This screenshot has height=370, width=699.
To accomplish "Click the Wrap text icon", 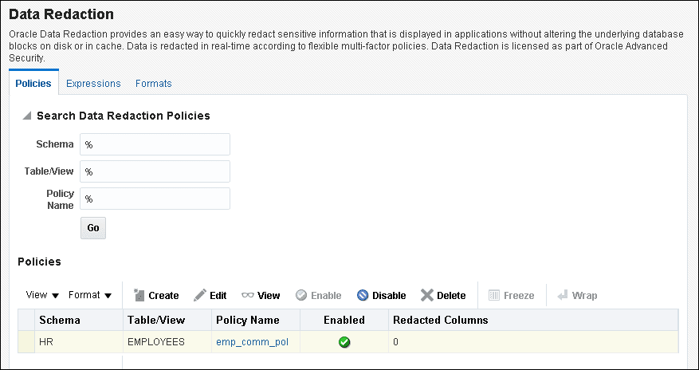I will 562,295.
